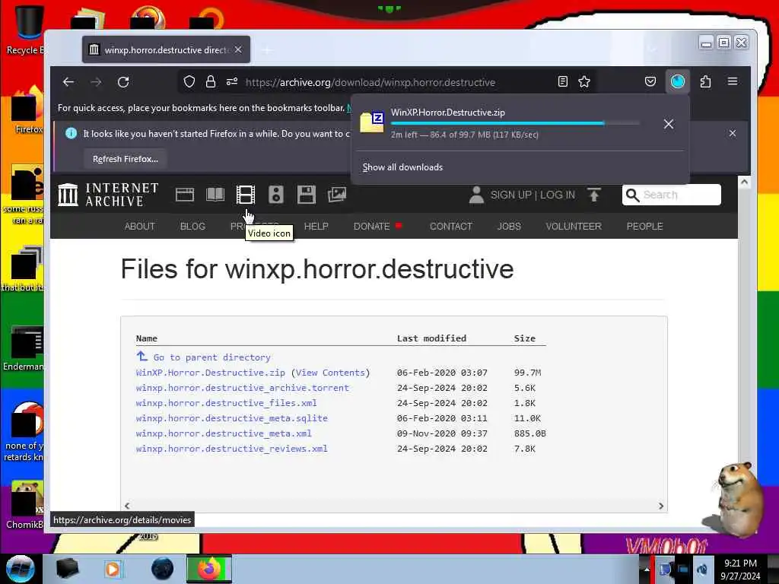The image size is (779, 584).
Task: Close the winxp.horror.destructive browser tab
Action: (238, 49)
